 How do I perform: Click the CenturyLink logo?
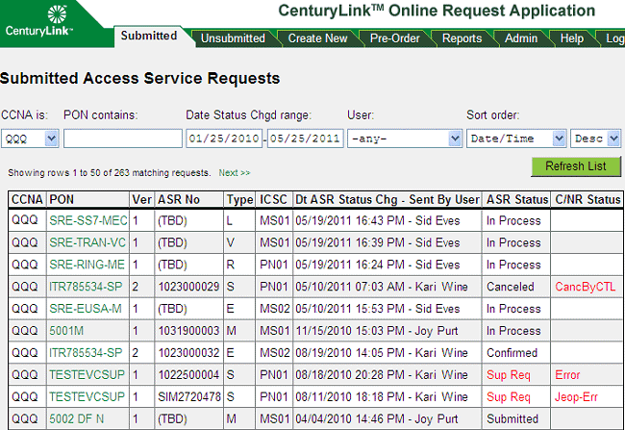pyautogui.click(x=39, y=21)
